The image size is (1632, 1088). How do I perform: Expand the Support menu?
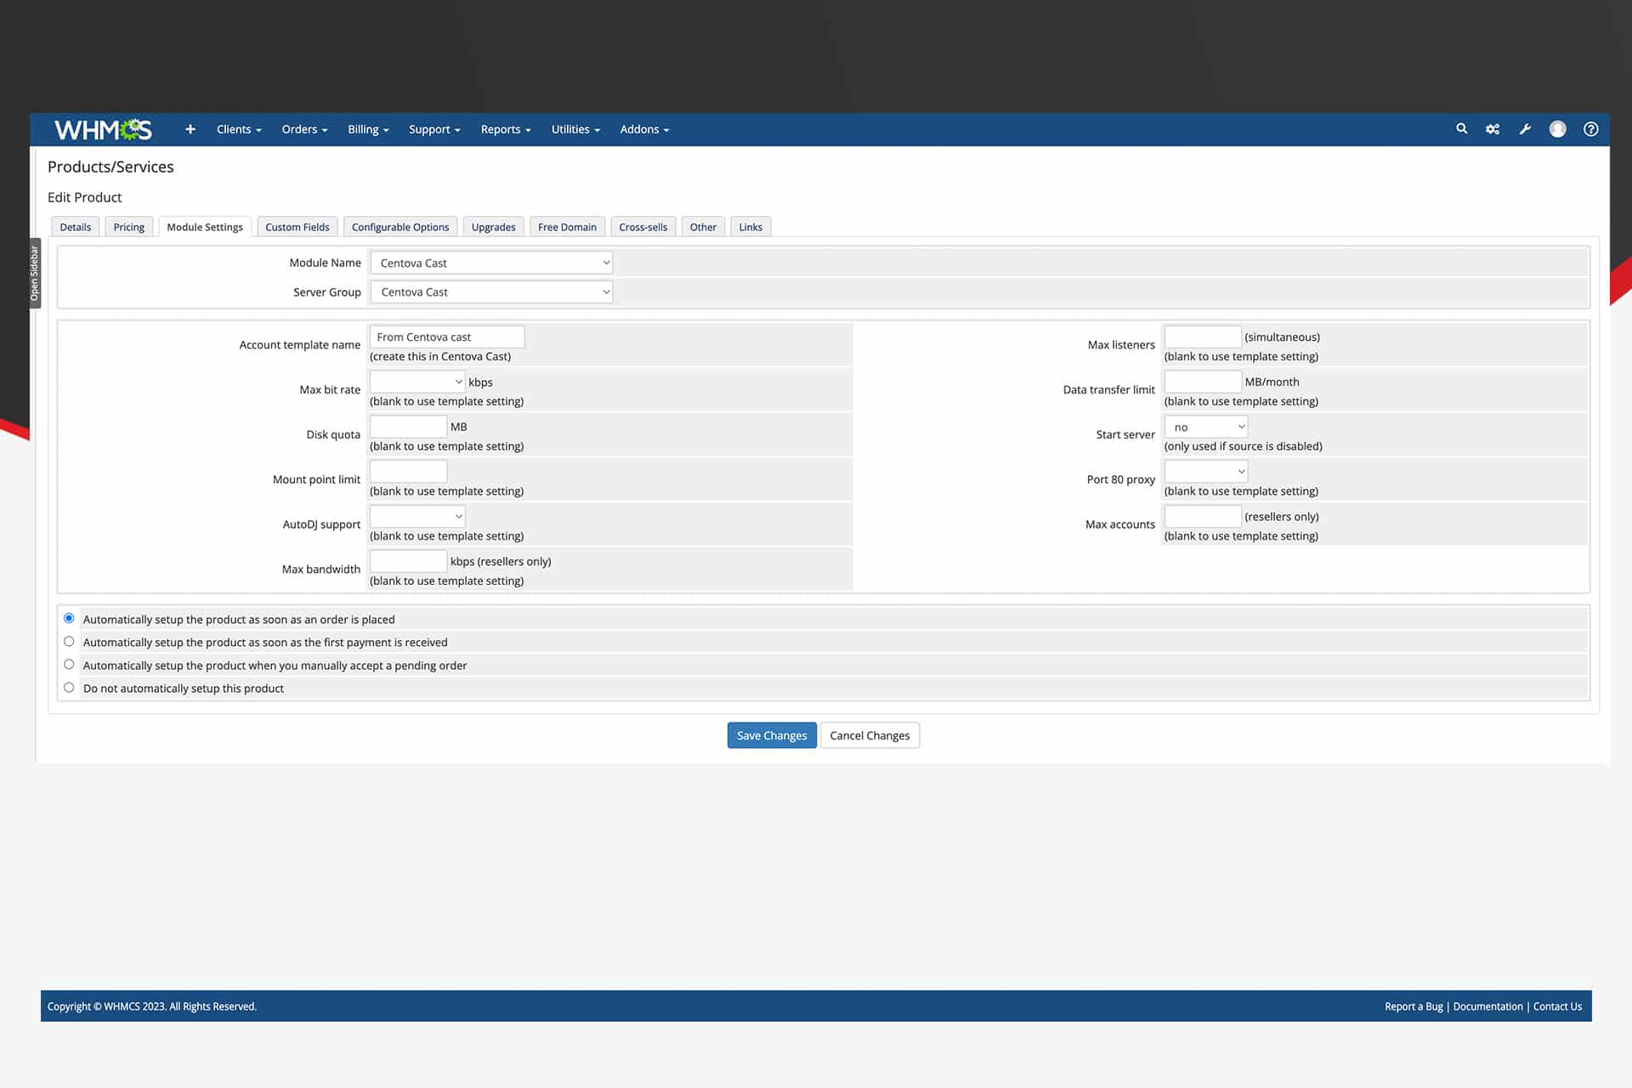coord(434,129)
